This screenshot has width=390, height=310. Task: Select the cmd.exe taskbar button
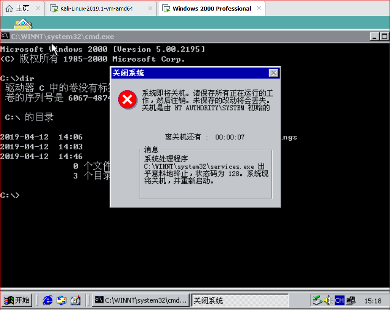tap(141, 300)
